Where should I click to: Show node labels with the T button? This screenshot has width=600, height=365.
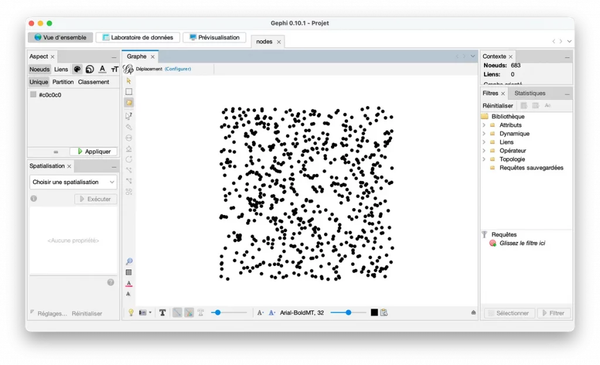(x=162, y=312)
